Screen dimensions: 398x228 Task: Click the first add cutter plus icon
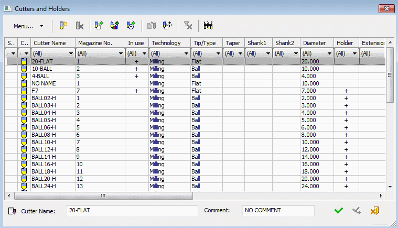99,25
